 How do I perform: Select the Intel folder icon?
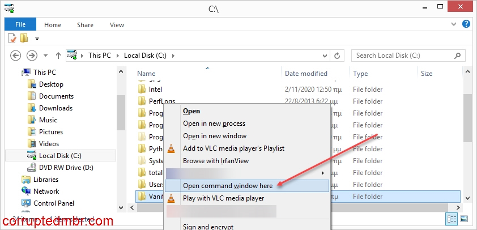pyautogui.click(x=142, y=90)
